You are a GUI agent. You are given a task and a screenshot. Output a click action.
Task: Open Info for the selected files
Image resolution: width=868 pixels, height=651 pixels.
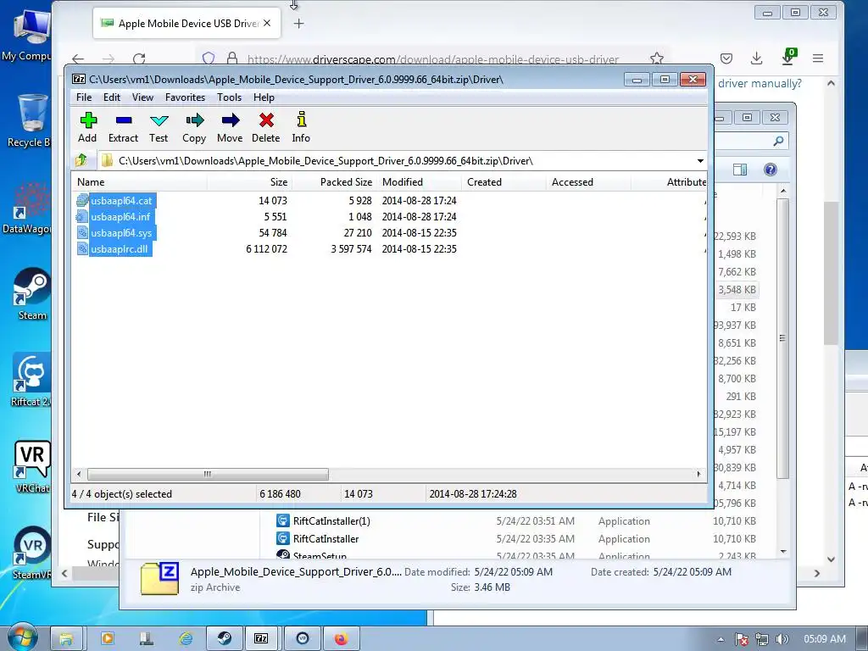coord(301,127)
